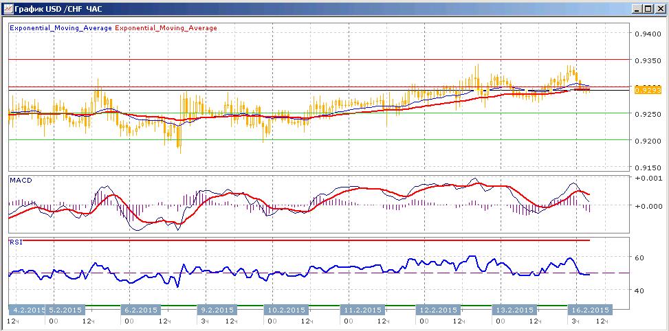Select the 9.2.2015 date marker
This screenshot has width=669, height=331.
pyautogui.click(x=217, y=310)
